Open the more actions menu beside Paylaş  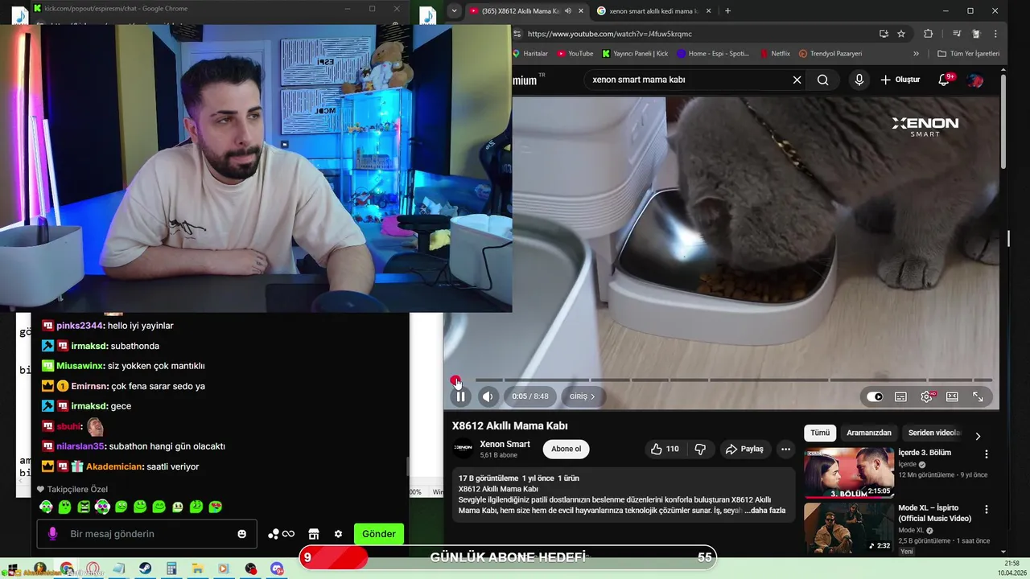[x=785, y=449]
